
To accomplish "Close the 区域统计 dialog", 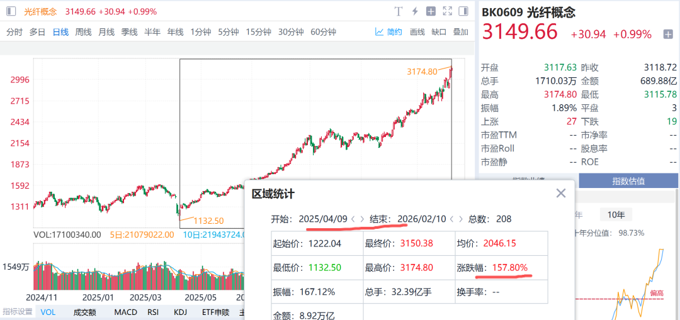I will [x=561, y=193].
